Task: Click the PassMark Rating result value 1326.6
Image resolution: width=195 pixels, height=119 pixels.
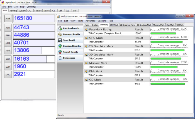Action: click(138, 34)
